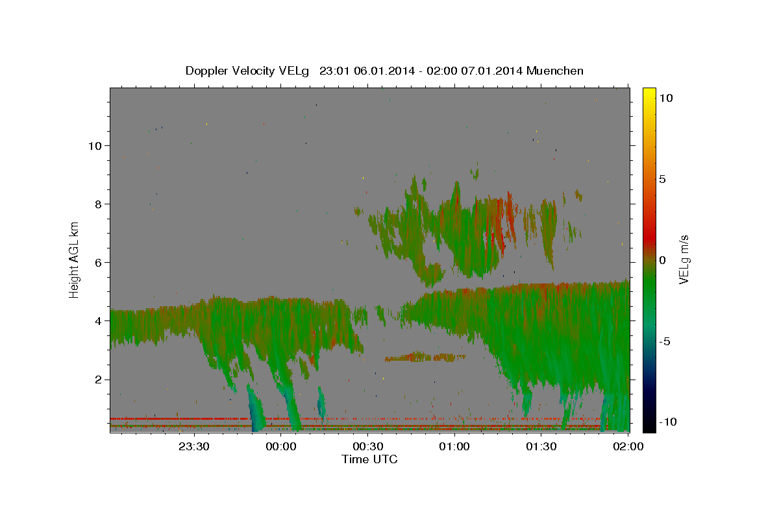Click the height axis label 6
Viewport: 779px width, 519px height.
coord(97,262)
